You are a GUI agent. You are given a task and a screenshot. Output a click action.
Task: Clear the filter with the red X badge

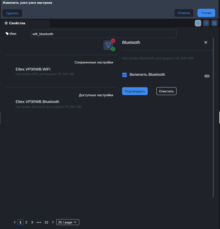[113, 41]
